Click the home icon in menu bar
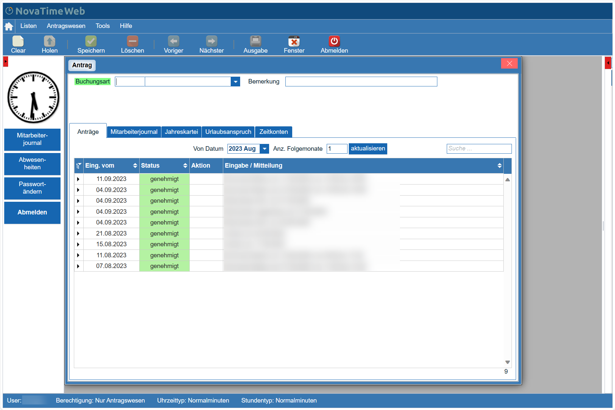Image resolution: width=615 pixels, height=410 pixels. click(x=9, y=26)
